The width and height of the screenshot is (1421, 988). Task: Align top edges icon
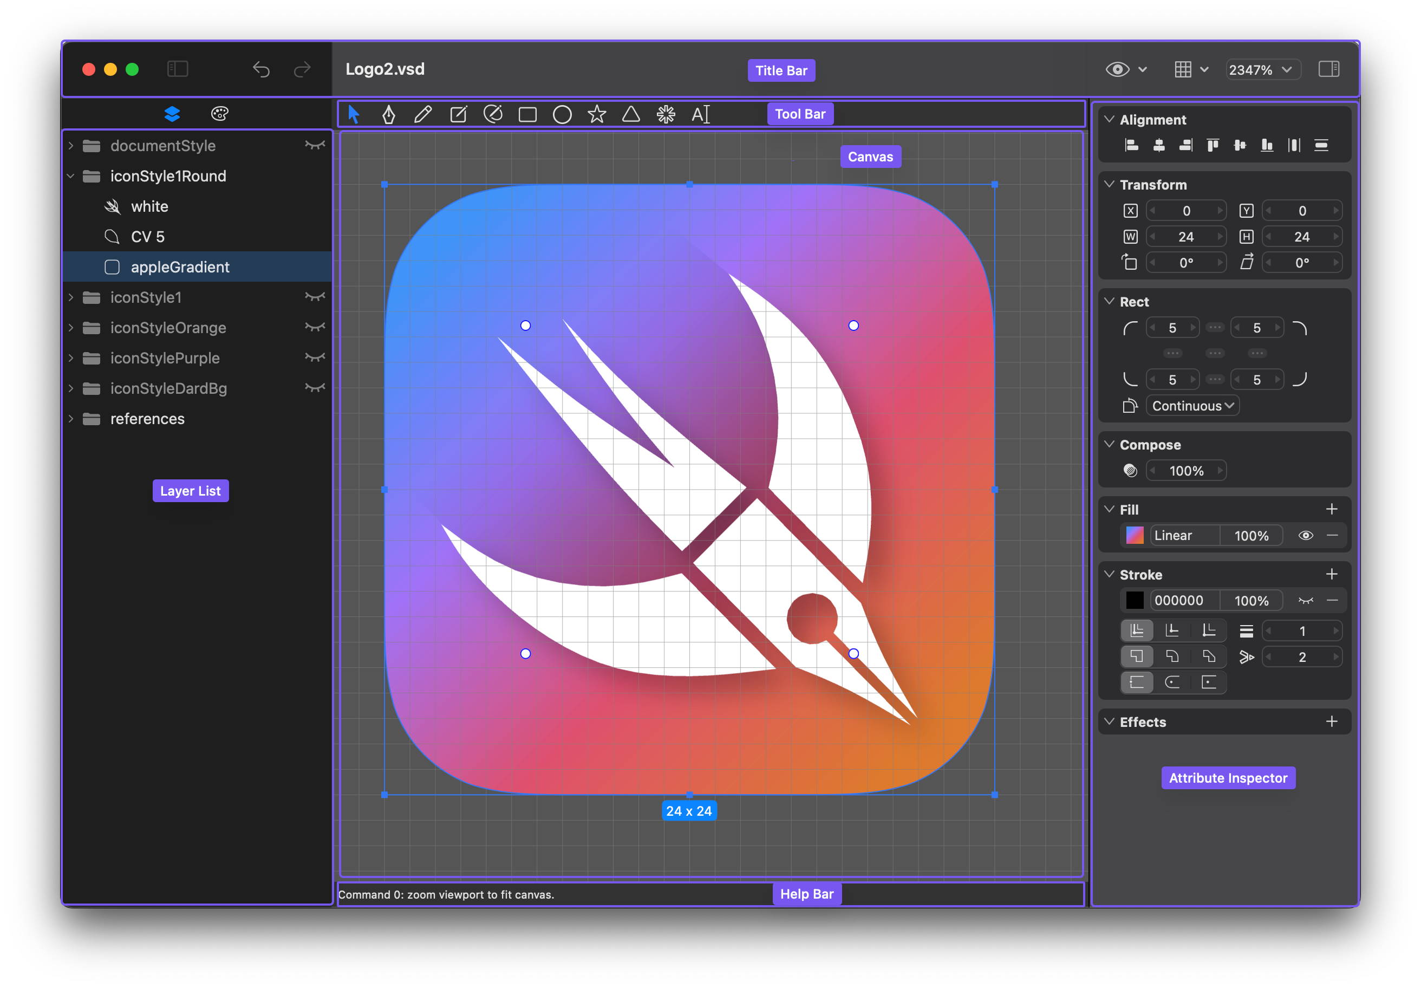tap(1213, 146)
